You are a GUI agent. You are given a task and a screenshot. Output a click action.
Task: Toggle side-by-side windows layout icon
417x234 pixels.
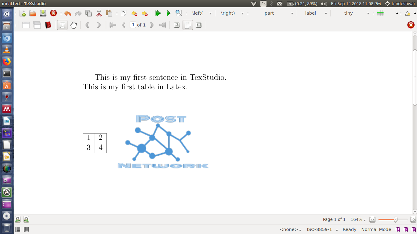point(26,25)
